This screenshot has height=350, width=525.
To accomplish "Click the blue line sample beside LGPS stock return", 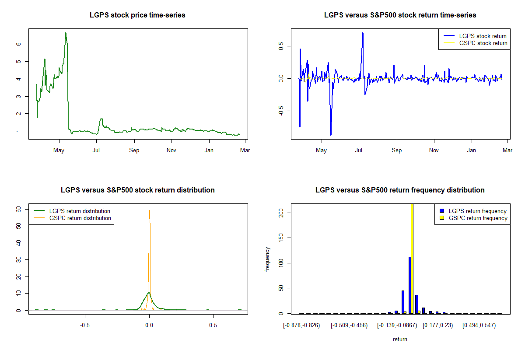I will (x=449, y=36).
